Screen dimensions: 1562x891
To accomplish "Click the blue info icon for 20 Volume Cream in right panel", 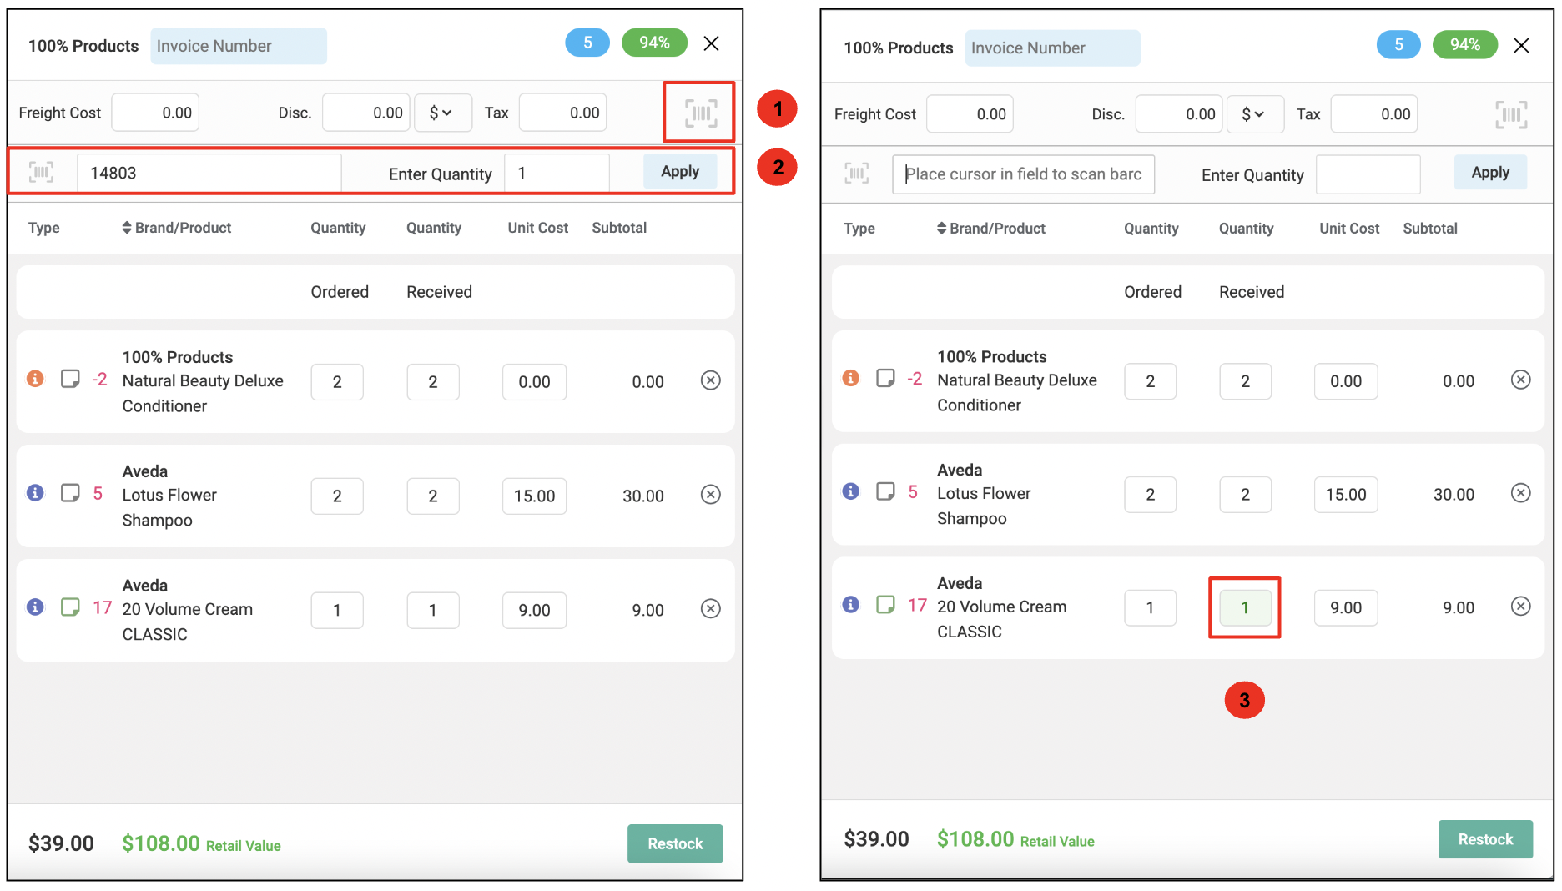I will point(850,604).
